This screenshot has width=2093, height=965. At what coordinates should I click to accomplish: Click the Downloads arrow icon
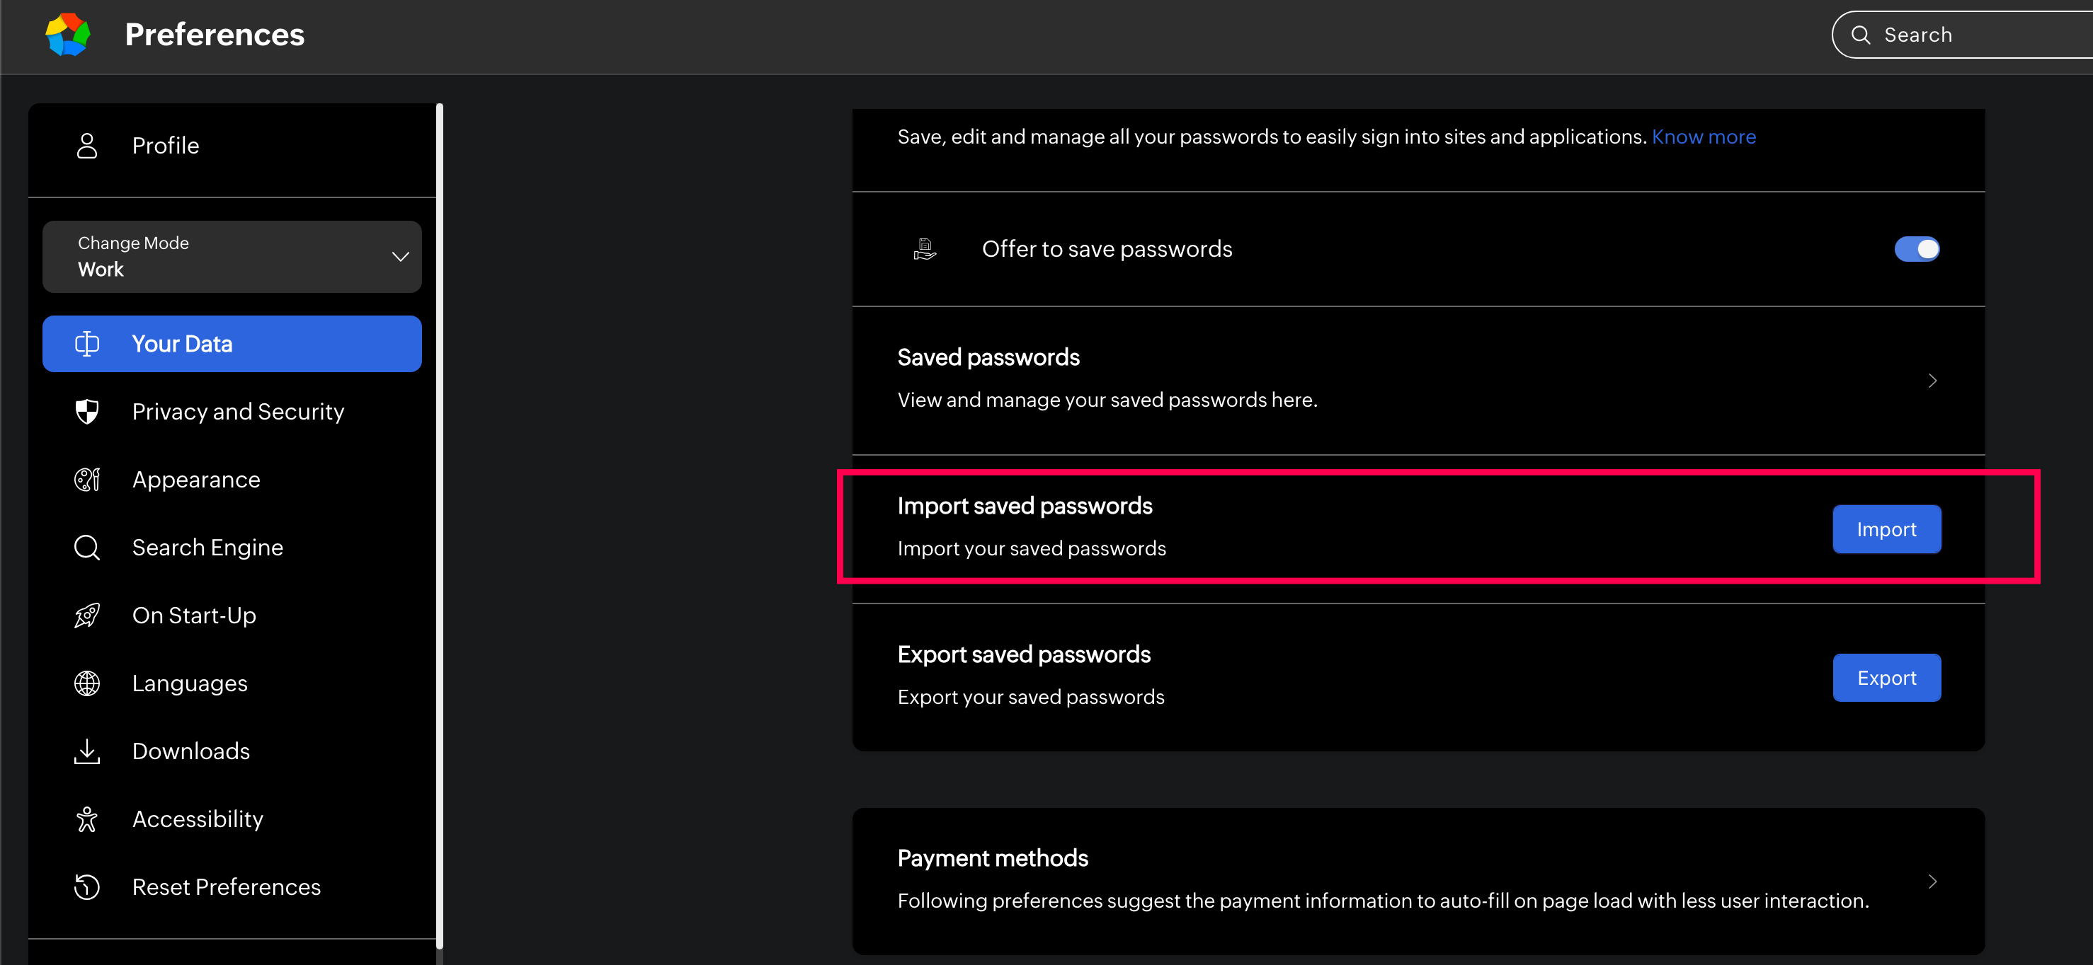87,751
